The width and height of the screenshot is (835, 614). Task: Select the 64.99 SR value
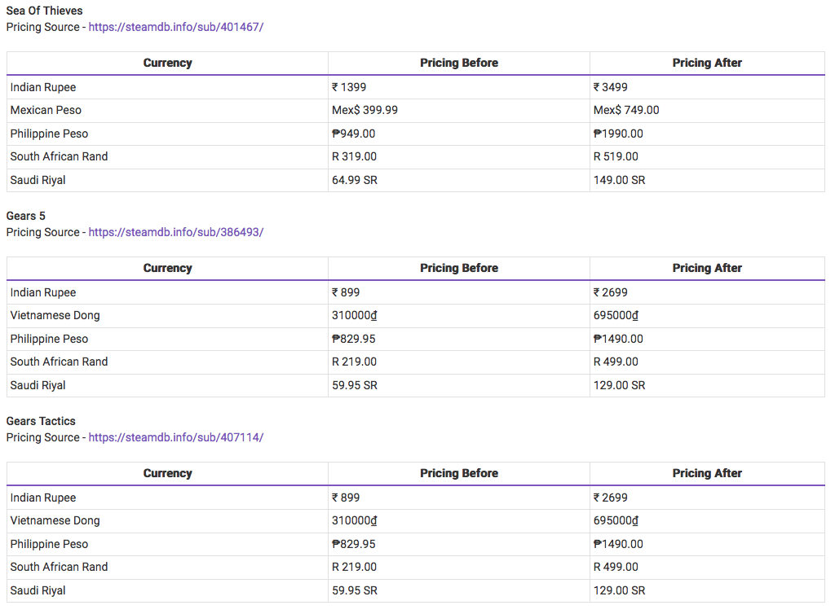coord(355,180)
